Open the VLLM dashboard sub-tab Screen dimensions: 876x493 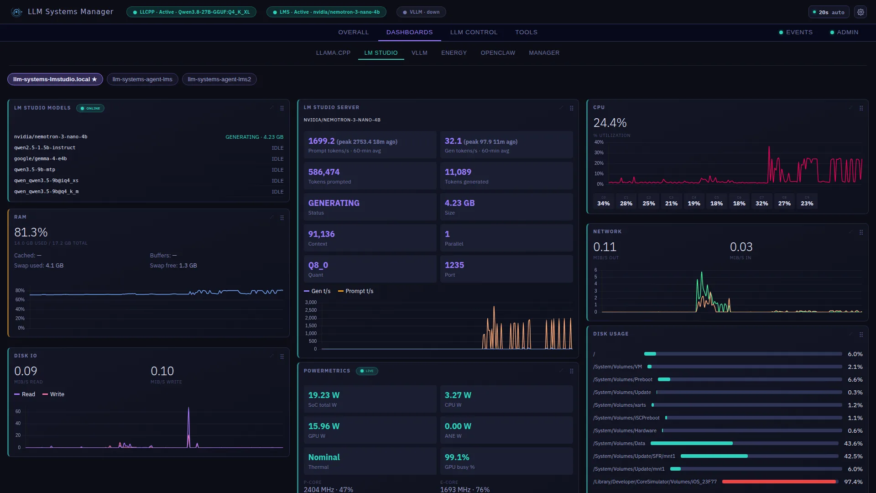click(419, 53)
